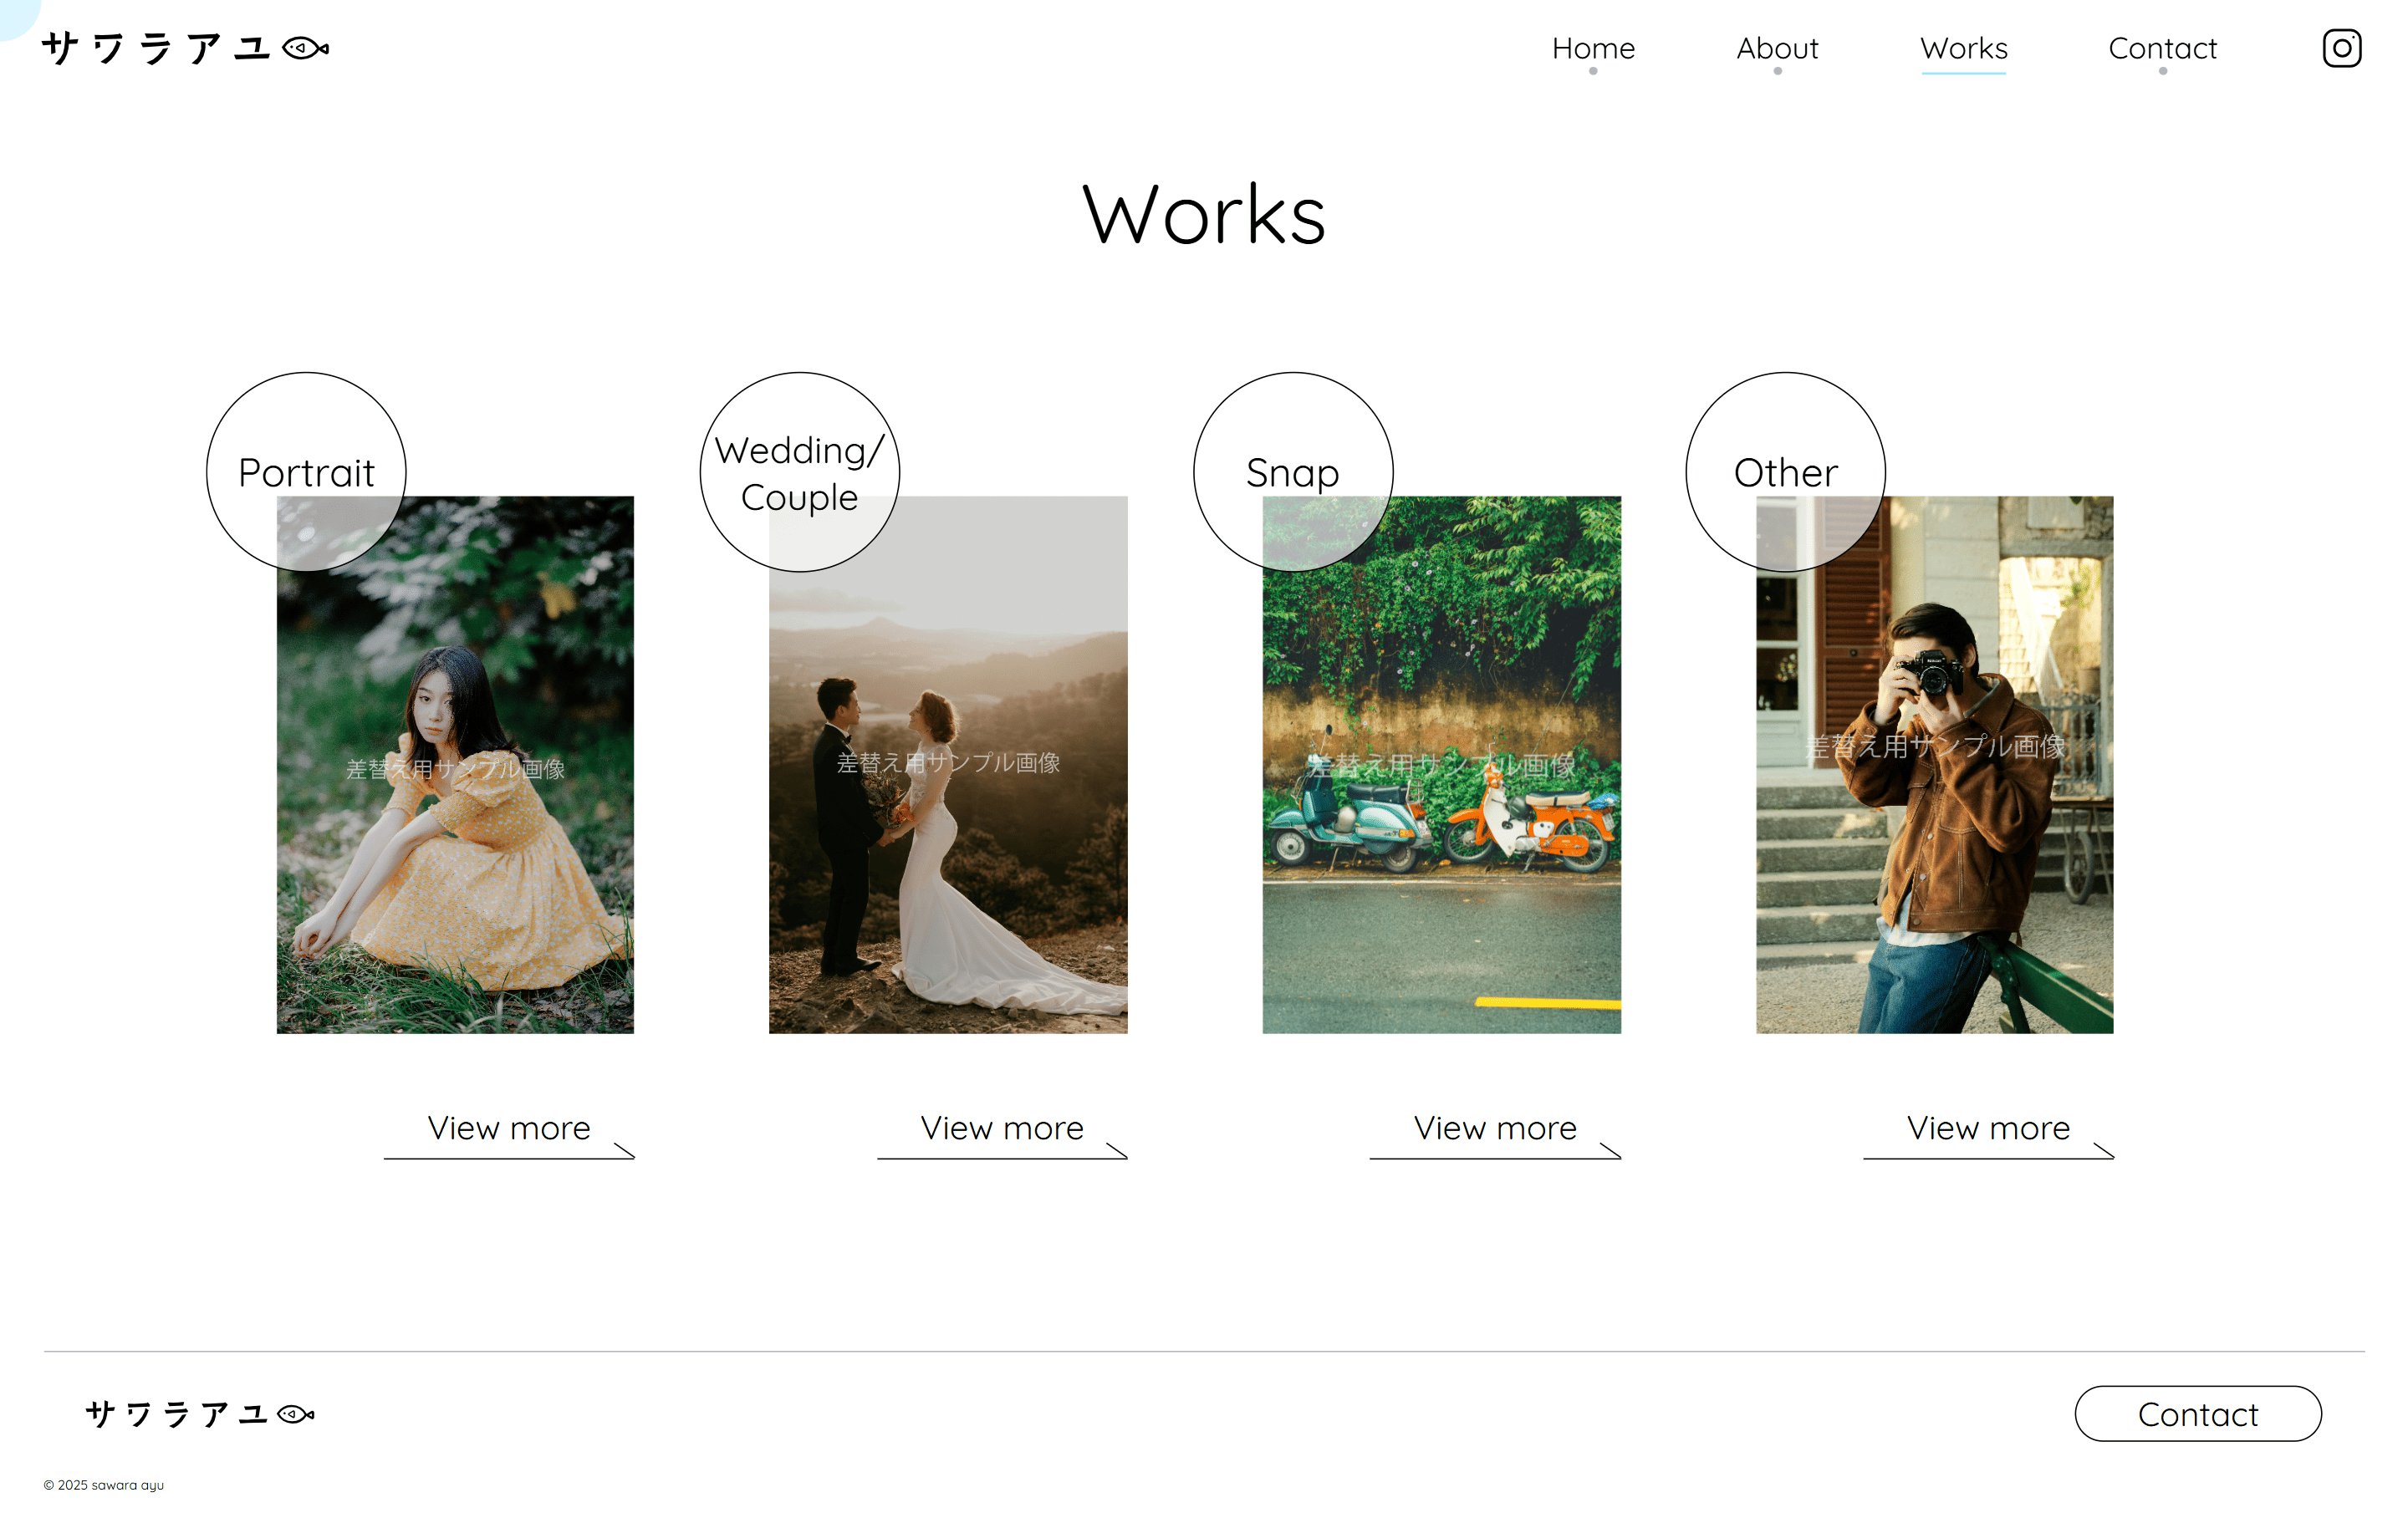Image resolution: width=2408 pixels, height=1518 pixels.
Task: Click the Portrait circle badge
Action: click(x=306, y=472)
